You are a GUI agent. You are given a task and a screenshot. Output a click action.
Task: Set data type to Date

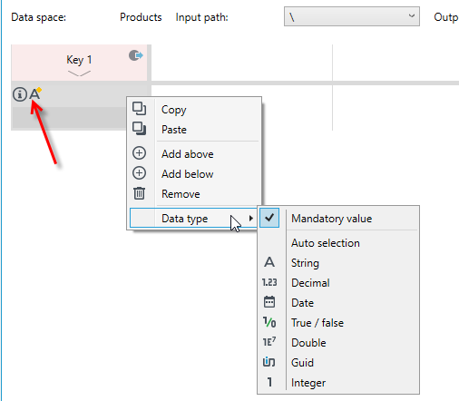click(x=338, y=302)
